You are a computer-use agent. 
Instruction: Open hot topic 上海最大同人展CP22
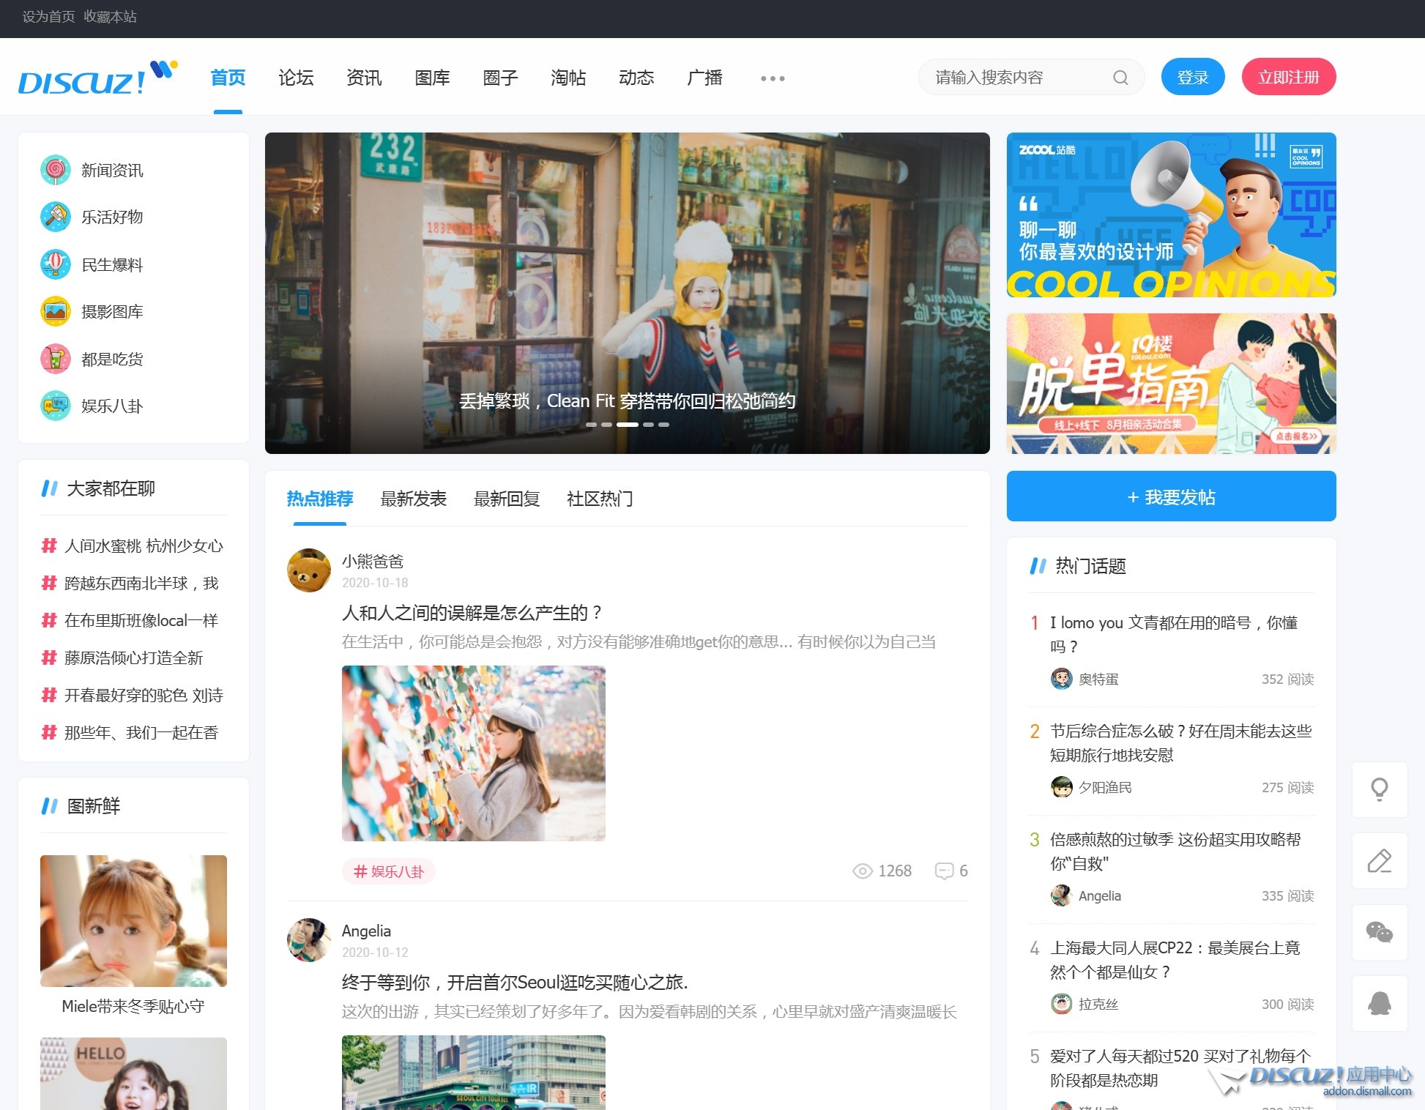coord(1175,959)
